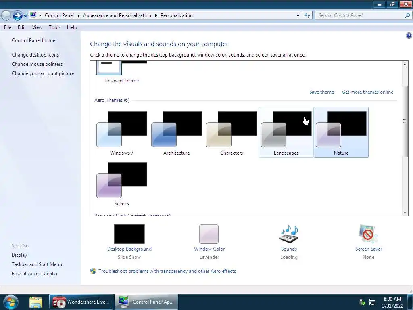Click the Appearance and Personalization breadcrumb
Viewport: 413px width, 310px height.
click(117, 16)
